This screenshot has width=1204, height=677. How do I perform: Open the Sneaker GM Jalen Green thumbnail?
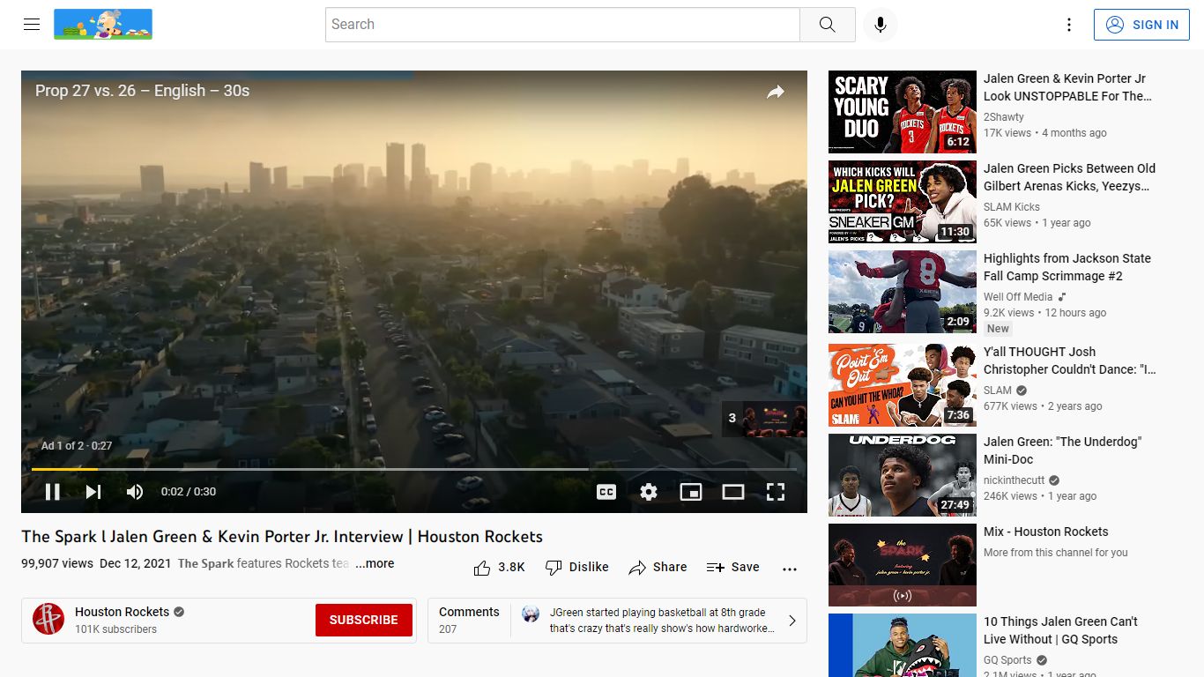(x=903, y=202)
